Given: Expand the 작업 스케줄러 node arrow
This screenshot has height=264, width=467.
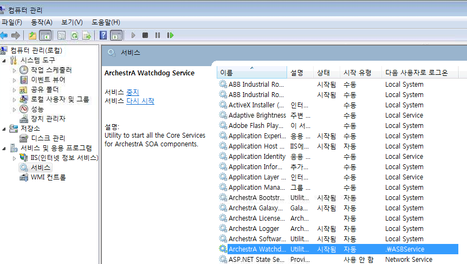Looking at the screenshot, I should pyautogui.click(x=14, y=70).
